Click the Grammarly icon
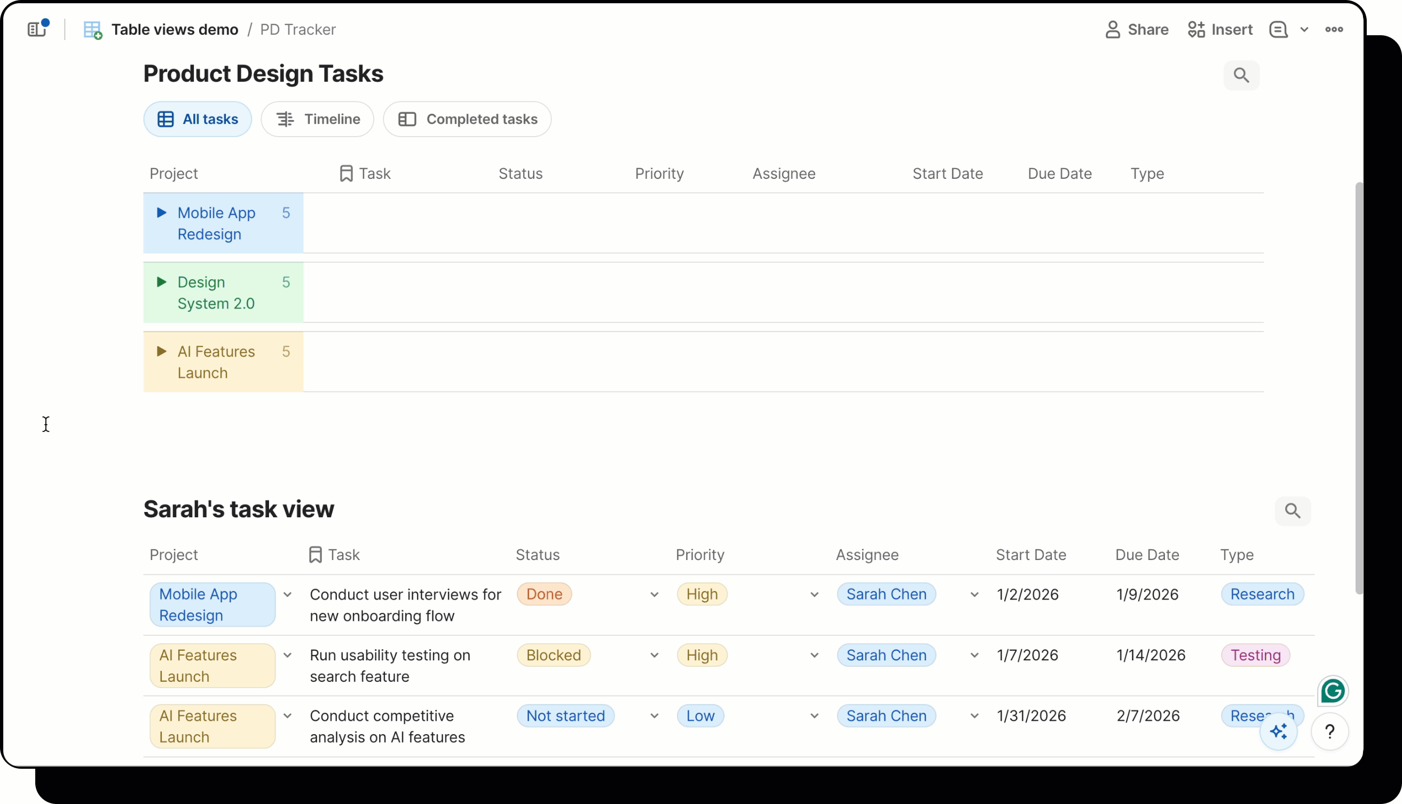The width and height of the screenshot is (1402, 804). [x=1333, y=691]
